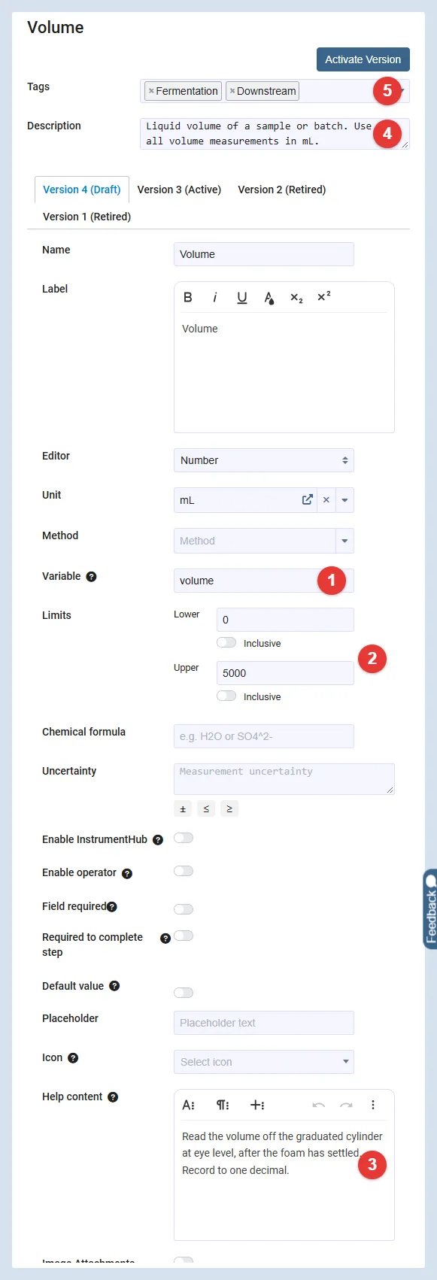
Task: Insert the plus-minus uncertainty symbol
Action: 183,808
